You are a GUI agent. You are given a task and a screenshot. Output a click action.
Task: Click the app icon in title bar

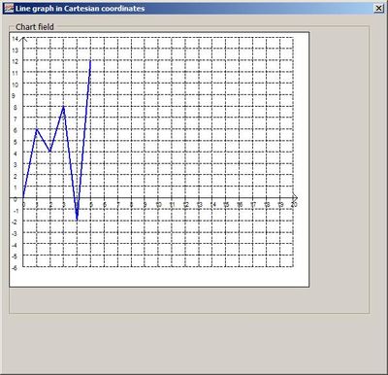[10, 9]
